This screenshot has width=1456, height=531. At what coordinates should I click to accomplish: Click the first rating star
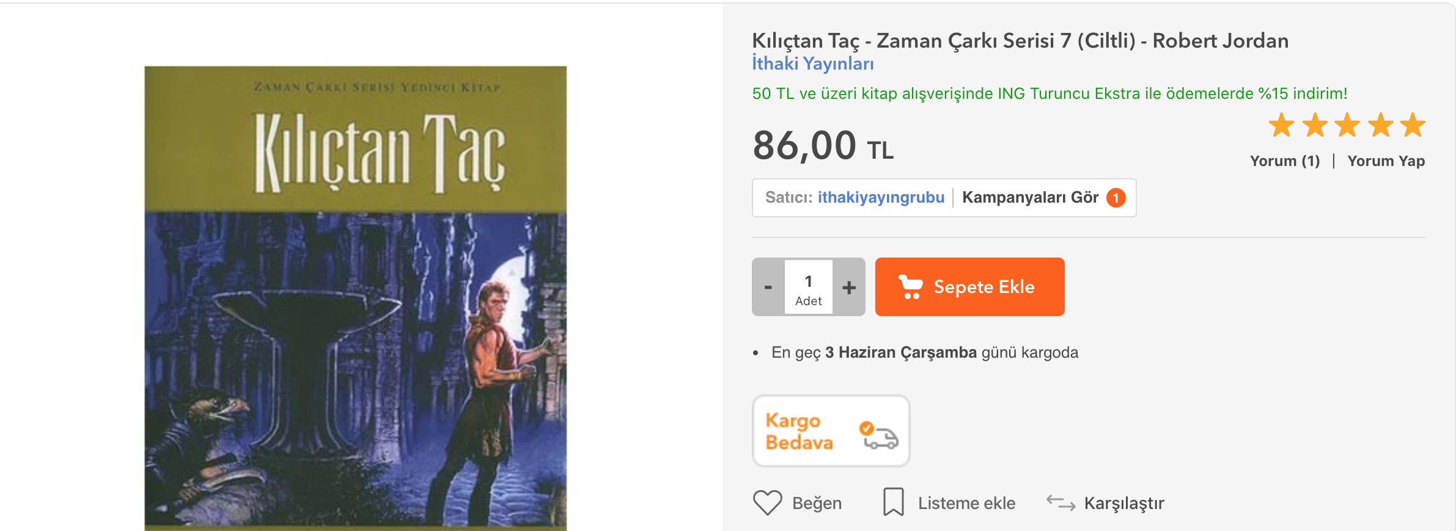point(1281,125)
